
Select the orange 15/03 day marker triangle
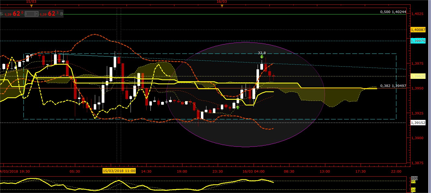click(31, 6)
